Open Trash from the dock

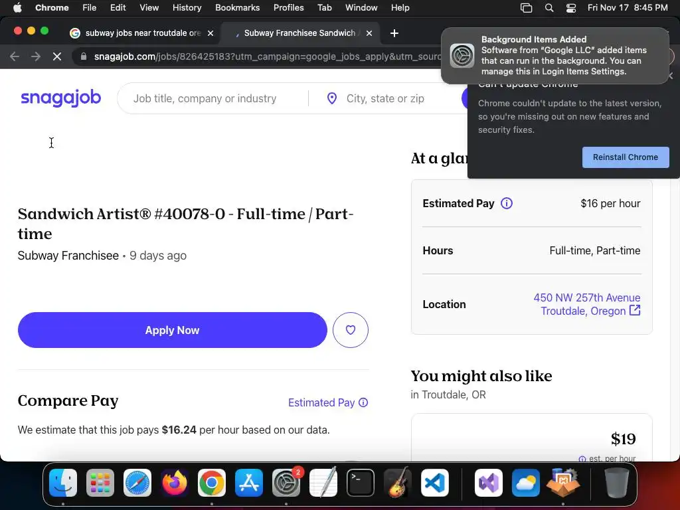[x=617, y=483]
